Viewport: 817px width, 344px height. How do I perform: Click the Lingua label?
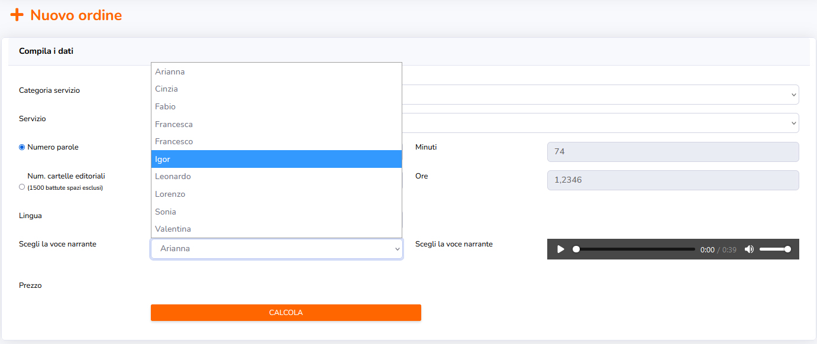[x=30, y=216]
